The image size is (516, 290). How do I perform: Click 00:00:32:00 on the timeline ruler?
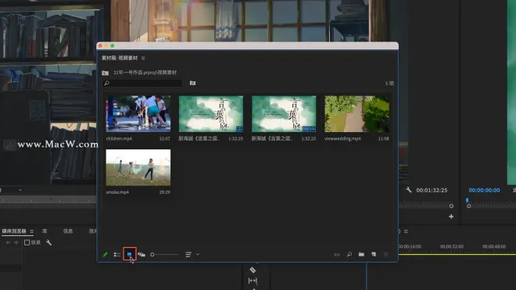coord(452,246)
